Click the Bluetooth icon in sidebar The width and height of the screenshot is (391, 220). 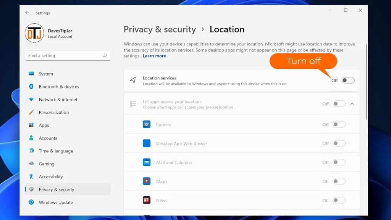click(31, 86)
